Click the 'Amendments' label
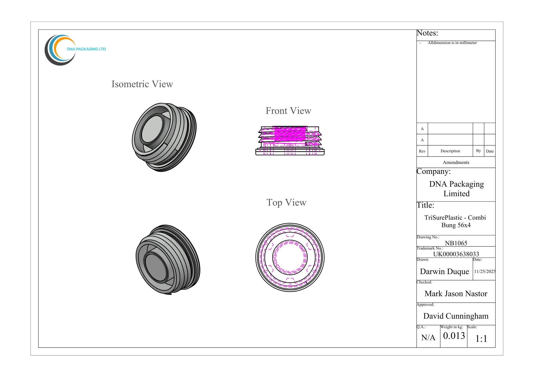Image resolution: width=534 pixels, height=377 pixels. point(456,162)
